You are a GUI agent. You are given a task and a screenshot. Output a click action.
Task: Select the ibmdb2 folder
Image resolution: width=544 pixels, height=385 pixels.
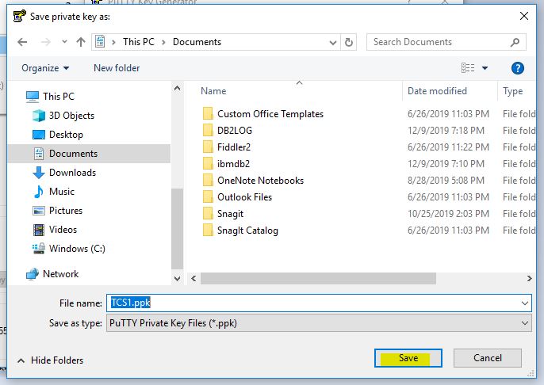pyautogui.click(x=233, y=164)
